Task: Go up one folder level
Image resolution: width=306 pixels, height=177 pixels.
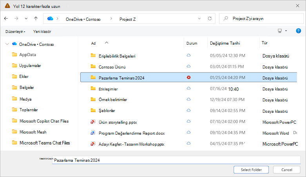Action: tap(36, 18)
